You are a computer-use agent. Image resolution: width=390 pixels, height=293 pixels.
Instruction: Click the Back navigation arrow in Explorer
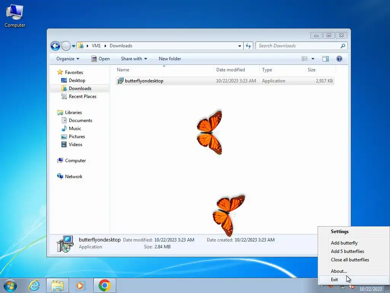click(x=55, y=46)
